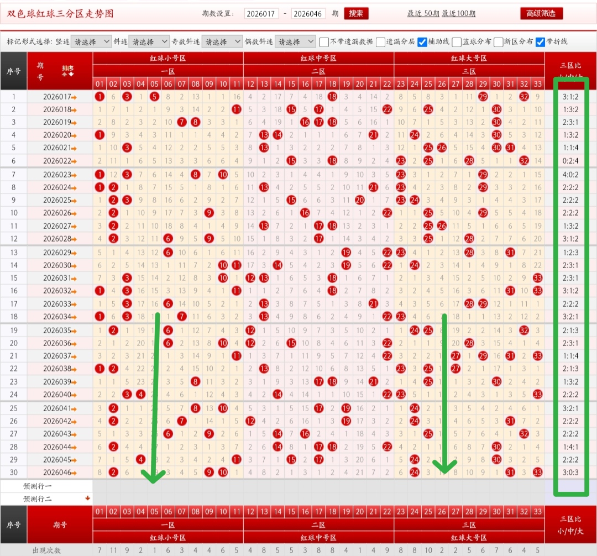Viewport: 597px width, 556px height.
Task: Open the 最近100期 link
Action: pos(458,14)
